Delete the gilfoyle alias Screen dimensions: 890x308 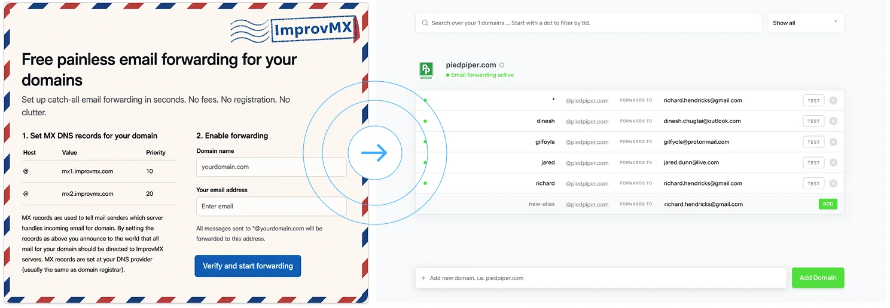point(833,142)
